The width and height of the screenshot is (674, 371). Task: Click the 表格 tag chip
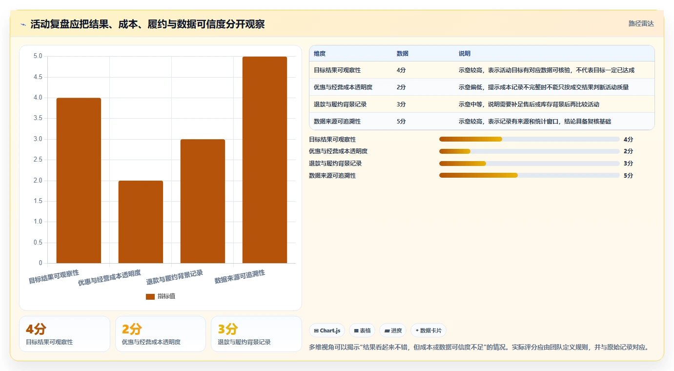[362, 330]
